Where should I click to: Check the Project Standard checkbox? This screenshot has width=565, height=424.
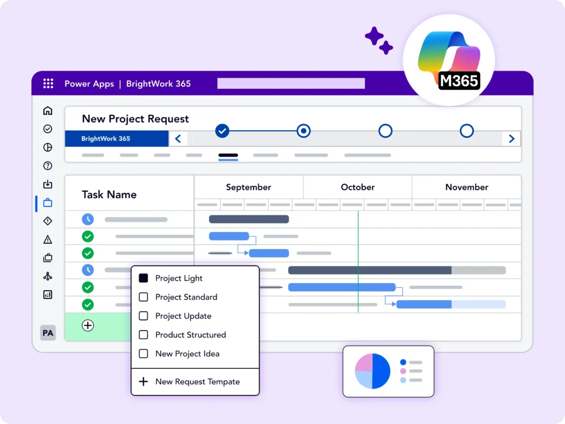(x=143, y=297)
